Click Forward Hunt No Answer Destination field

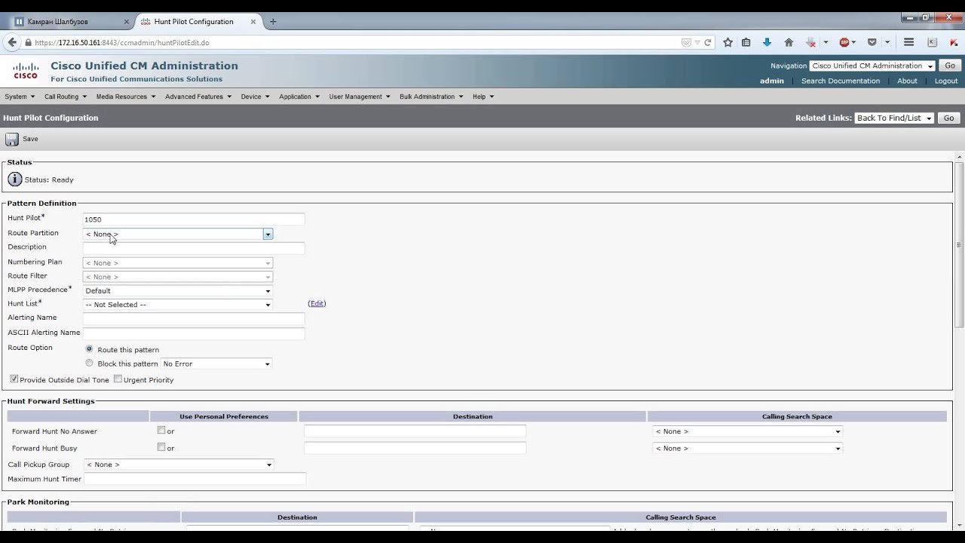pos(415,431)
